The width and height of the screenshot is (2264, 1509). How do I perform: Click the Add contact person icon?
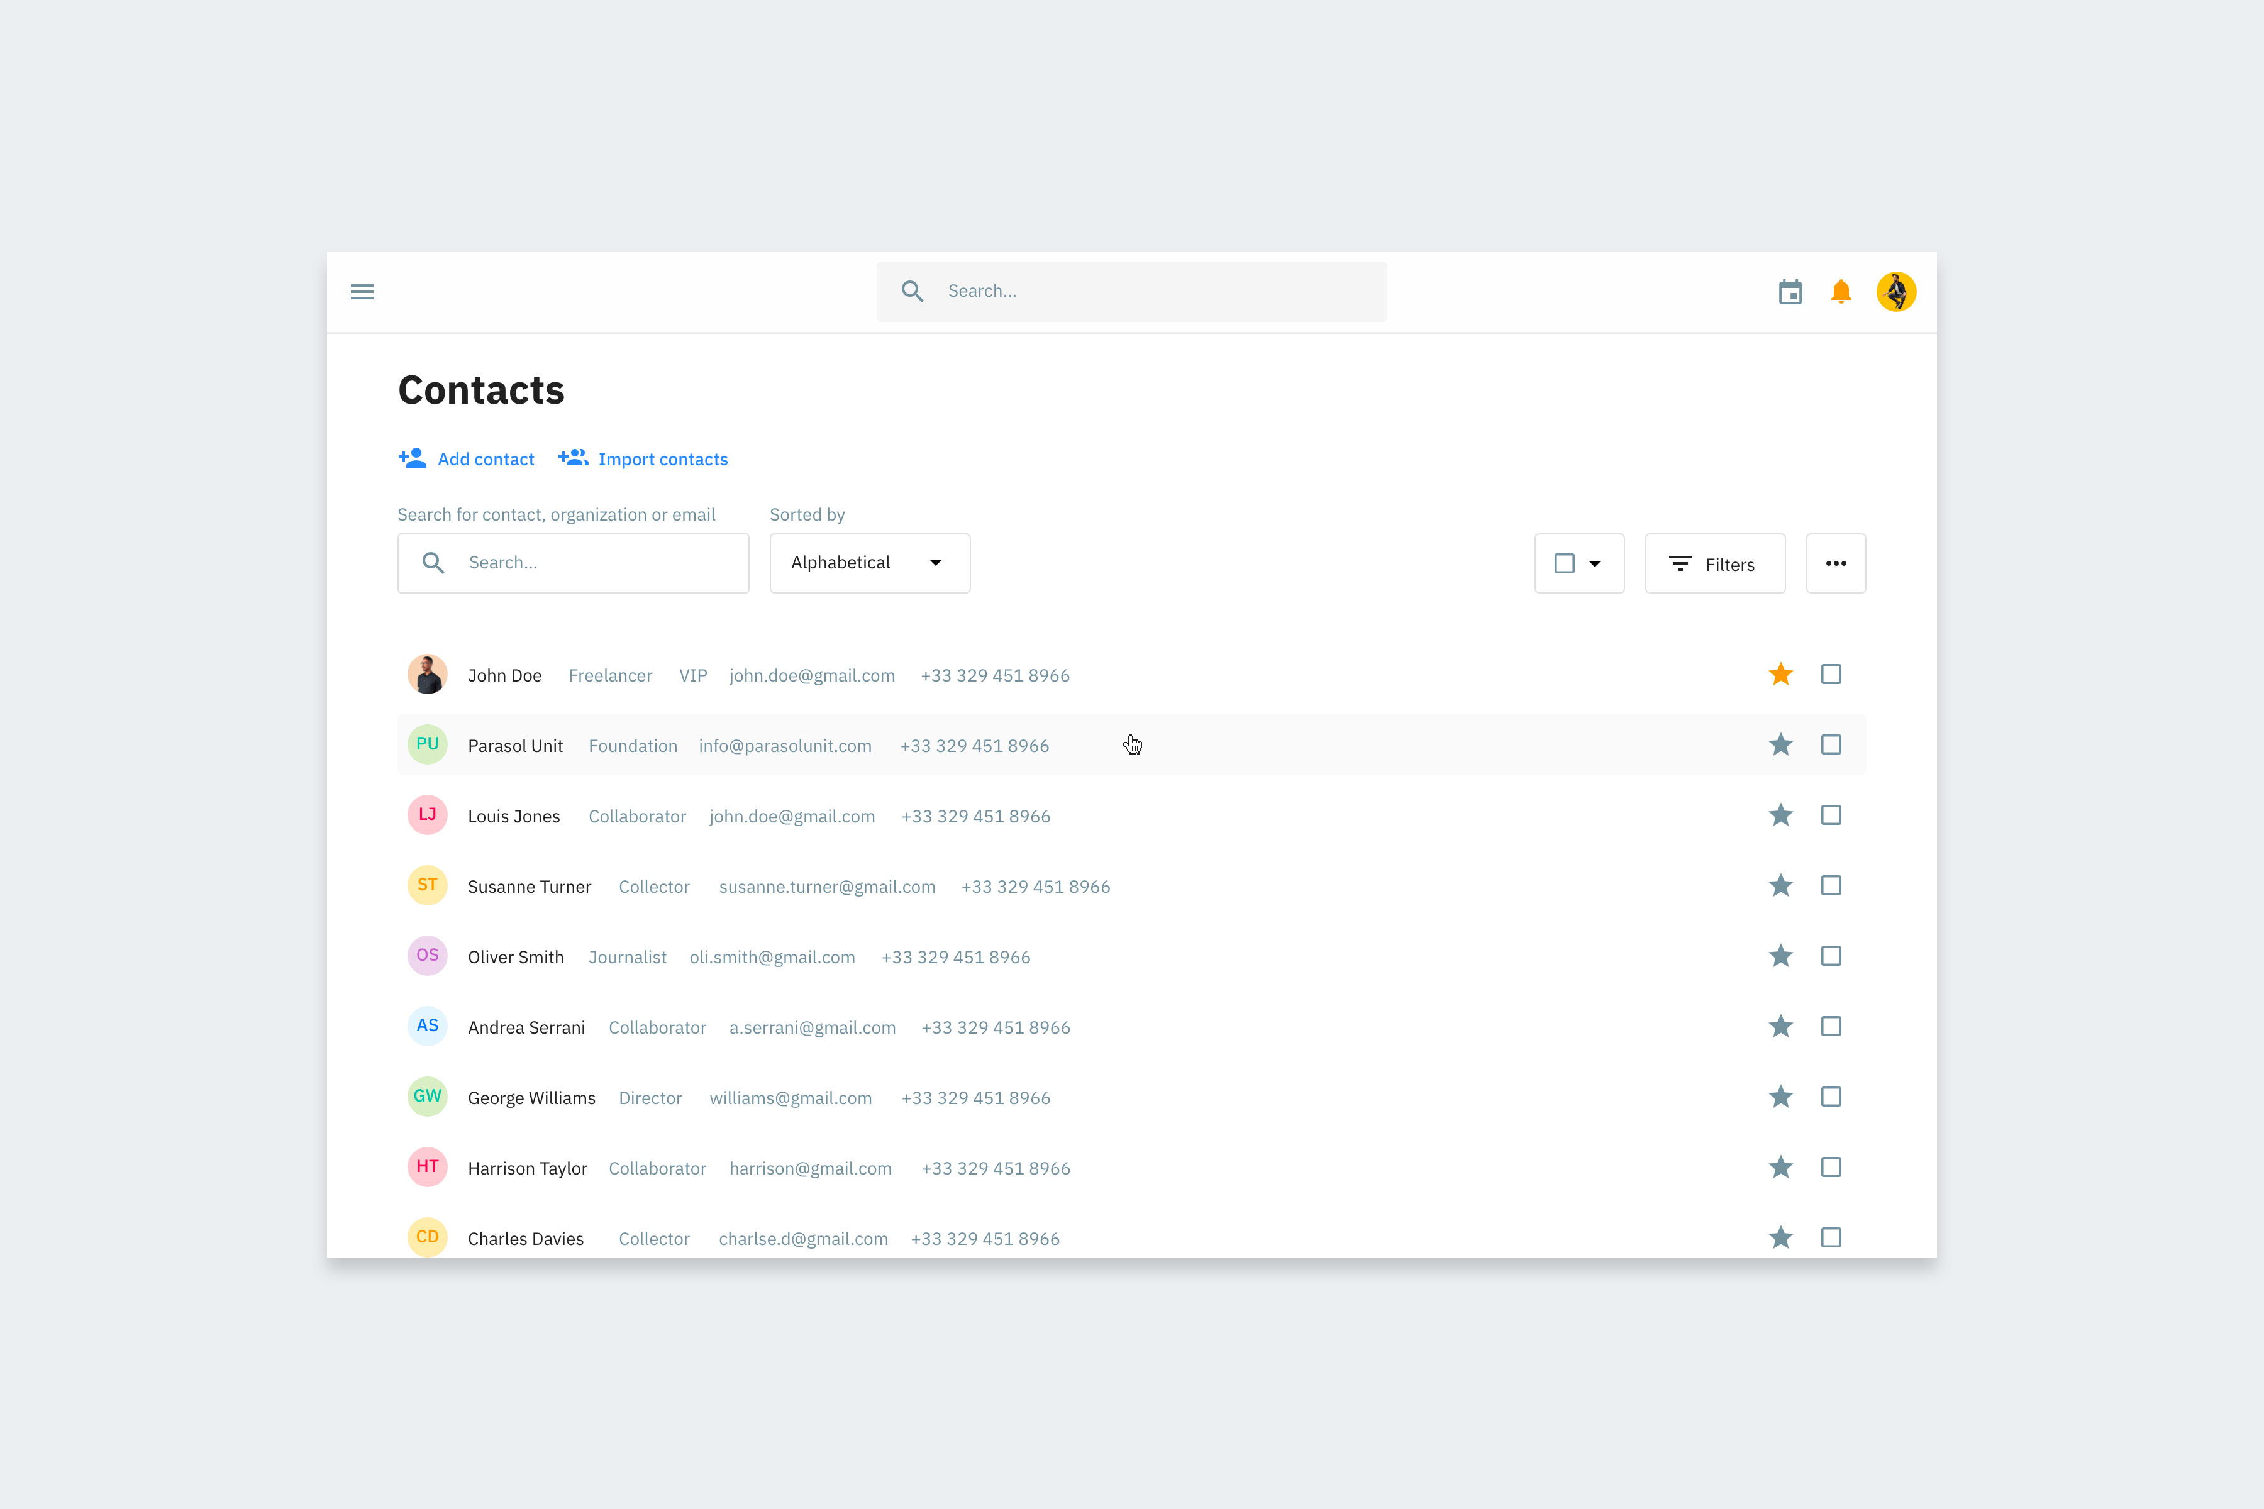pos(413,458)
